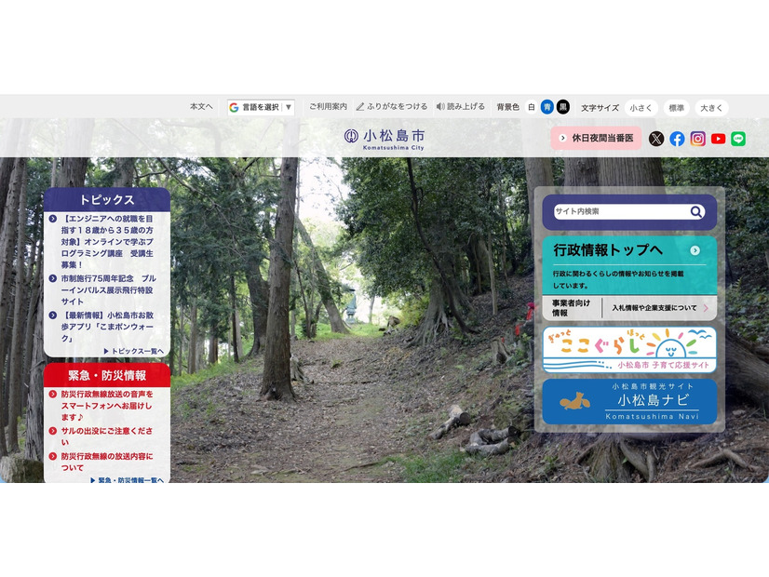Open 行政情報トップへ banner
769x577 pixels.
(629, 265)
